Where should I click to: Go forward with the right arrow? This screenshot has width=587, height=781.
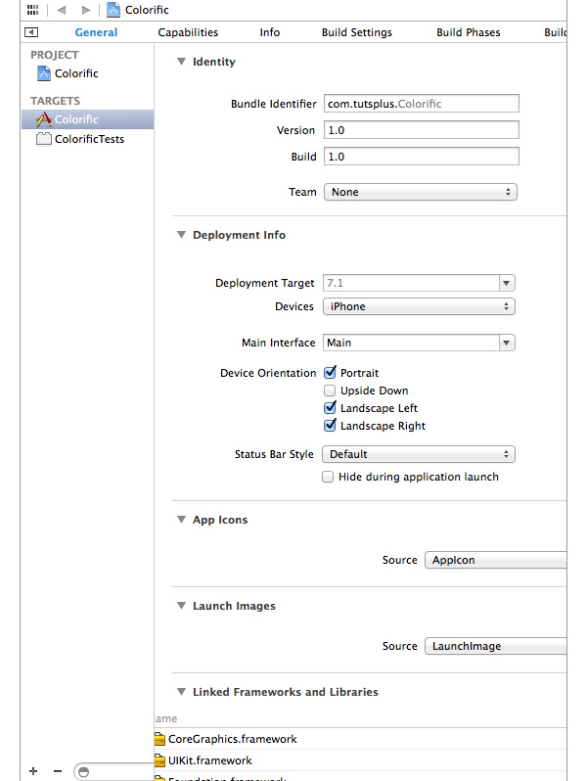86,10
